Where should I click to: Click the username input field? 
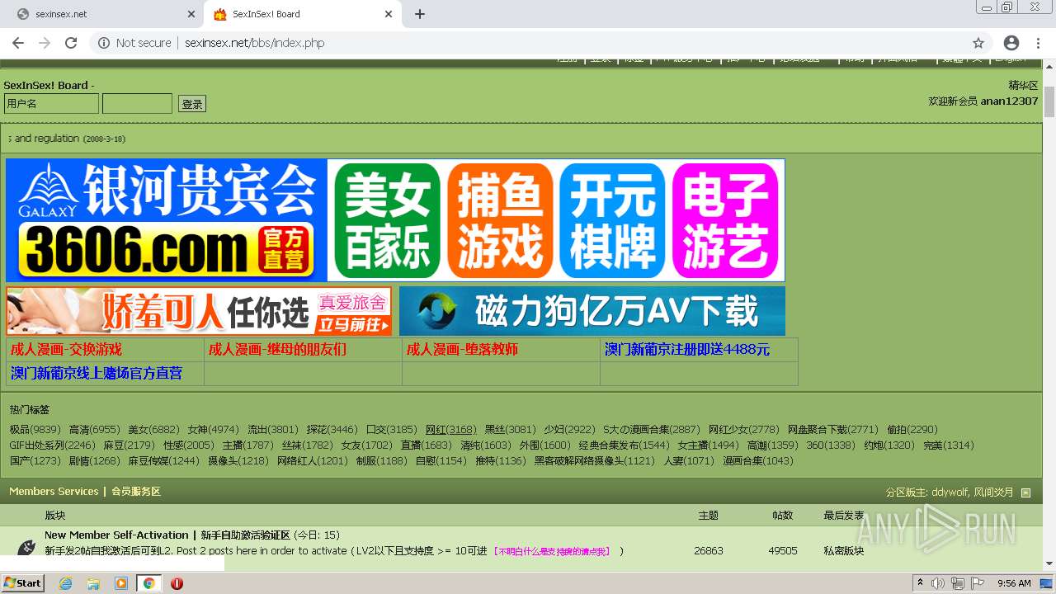pos(51,103)
